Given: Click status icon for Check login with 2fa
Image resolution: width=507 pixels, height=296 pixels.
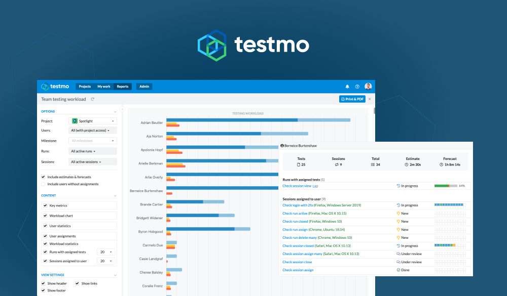Looking at the screenshot, I should pos(399,205).
